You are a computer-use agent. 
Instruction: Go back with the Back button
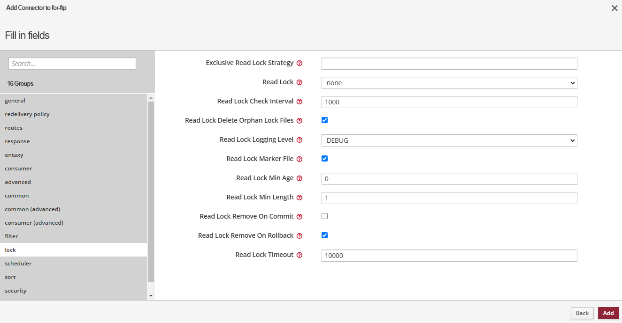coord(582,313)
